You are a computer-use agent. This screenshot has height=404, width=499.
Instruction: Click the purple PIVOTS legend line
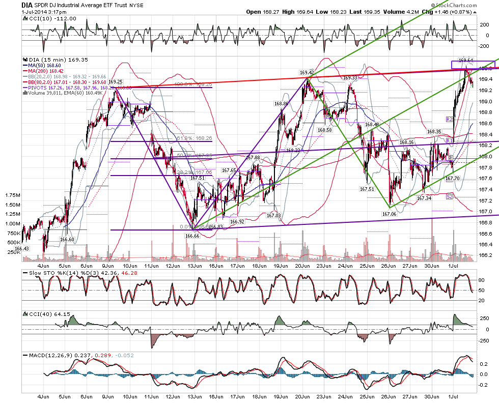[25, 88]
